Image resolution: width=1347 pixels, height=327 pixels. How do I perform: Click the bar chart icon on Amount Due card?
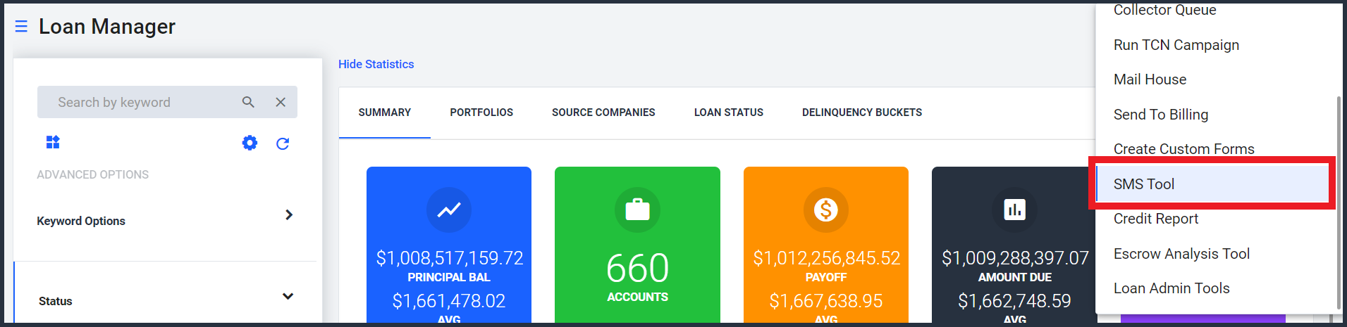[1014, 210]
